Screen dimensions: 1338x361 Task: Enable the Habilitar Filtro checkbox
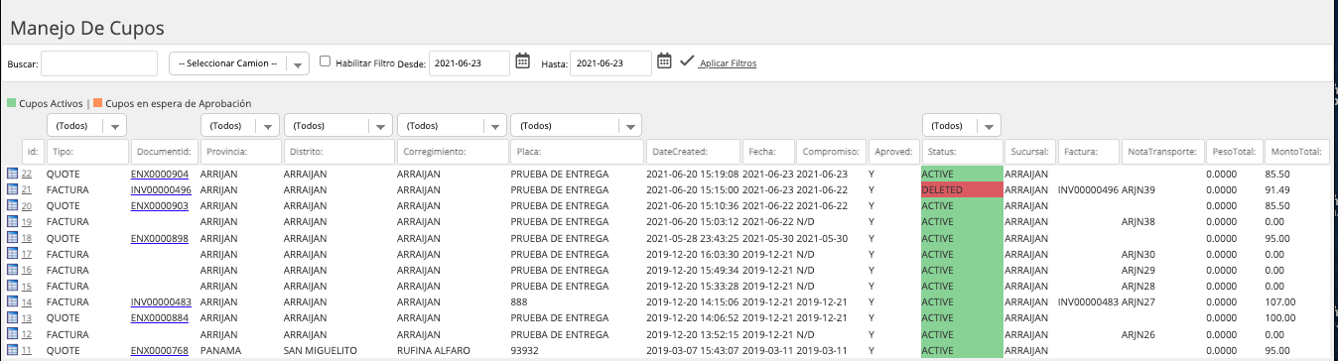(x=325, y=61)
